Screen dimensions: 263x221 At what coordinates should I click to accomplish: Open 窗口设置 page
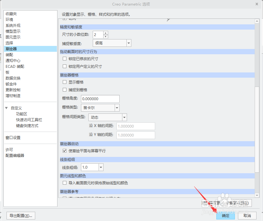point(13,138)
